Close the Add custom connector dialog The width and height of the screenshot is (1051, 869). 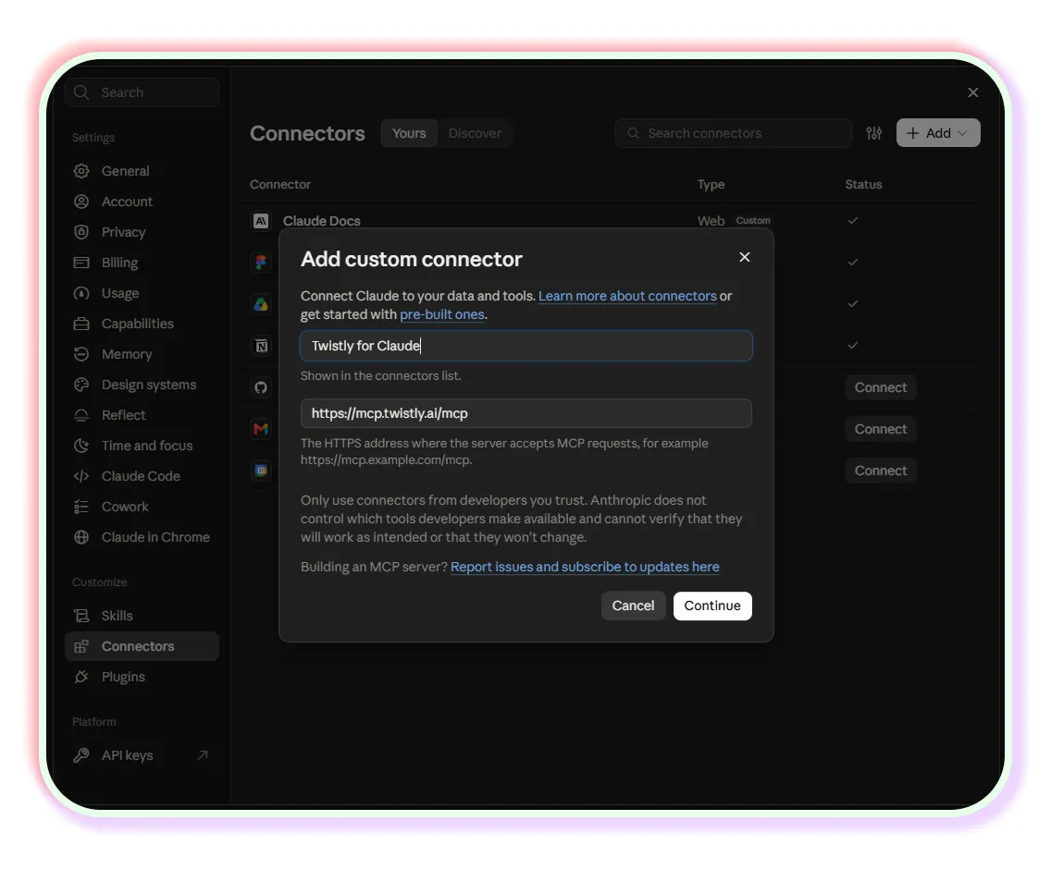[x=744, y=257]
